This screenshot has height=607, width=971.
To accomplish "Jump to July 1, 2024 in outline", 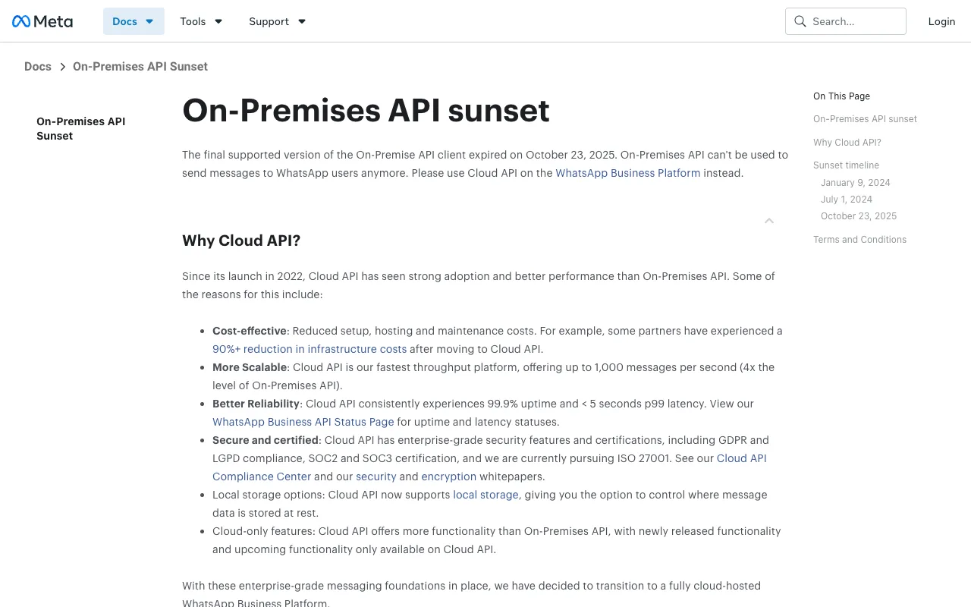I will coord(847,200).
